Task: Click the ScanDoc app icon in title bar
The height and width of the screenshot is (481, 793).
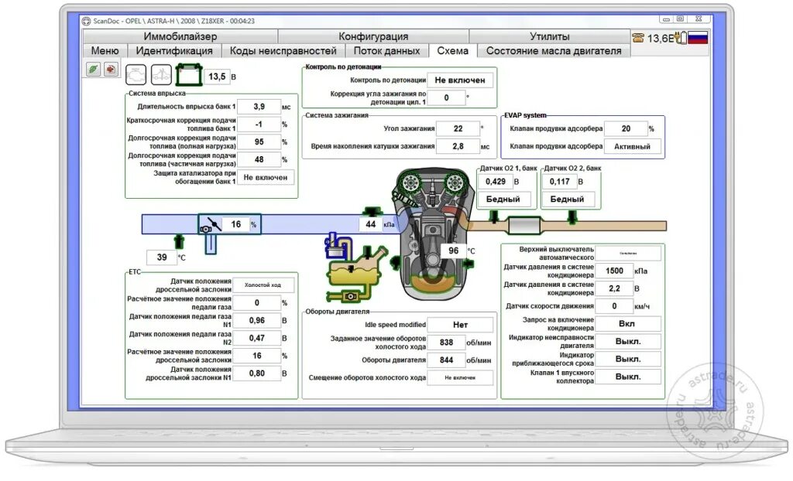Action: 86,21
